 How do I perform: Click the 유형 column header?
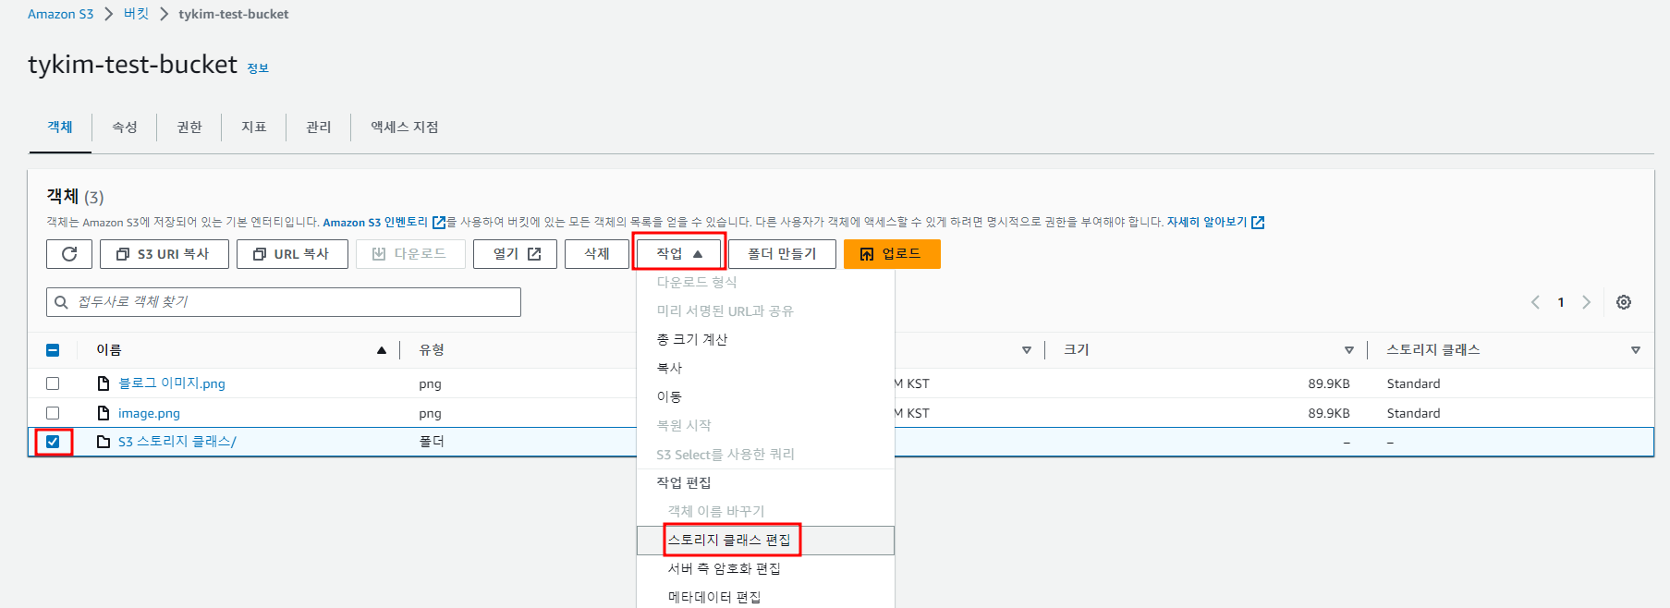432,350
